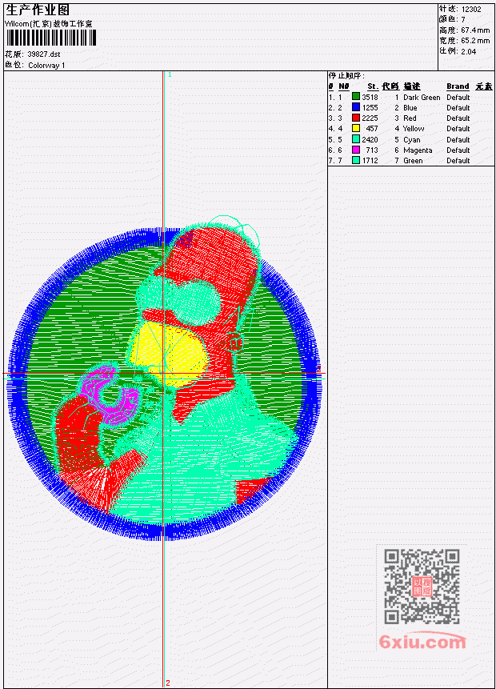Viewport: 496px width, 689px height.
Task: Click the 'Cyan' color name
Action: tap(412, 140)
